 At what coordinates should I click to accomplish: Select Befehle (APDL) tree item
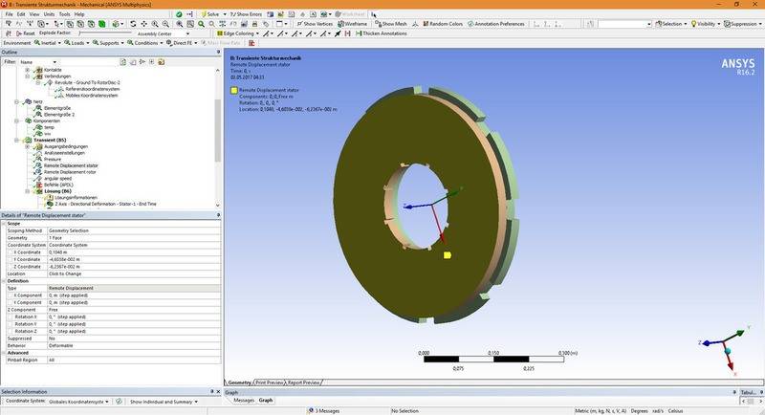[x=58, y=185]
